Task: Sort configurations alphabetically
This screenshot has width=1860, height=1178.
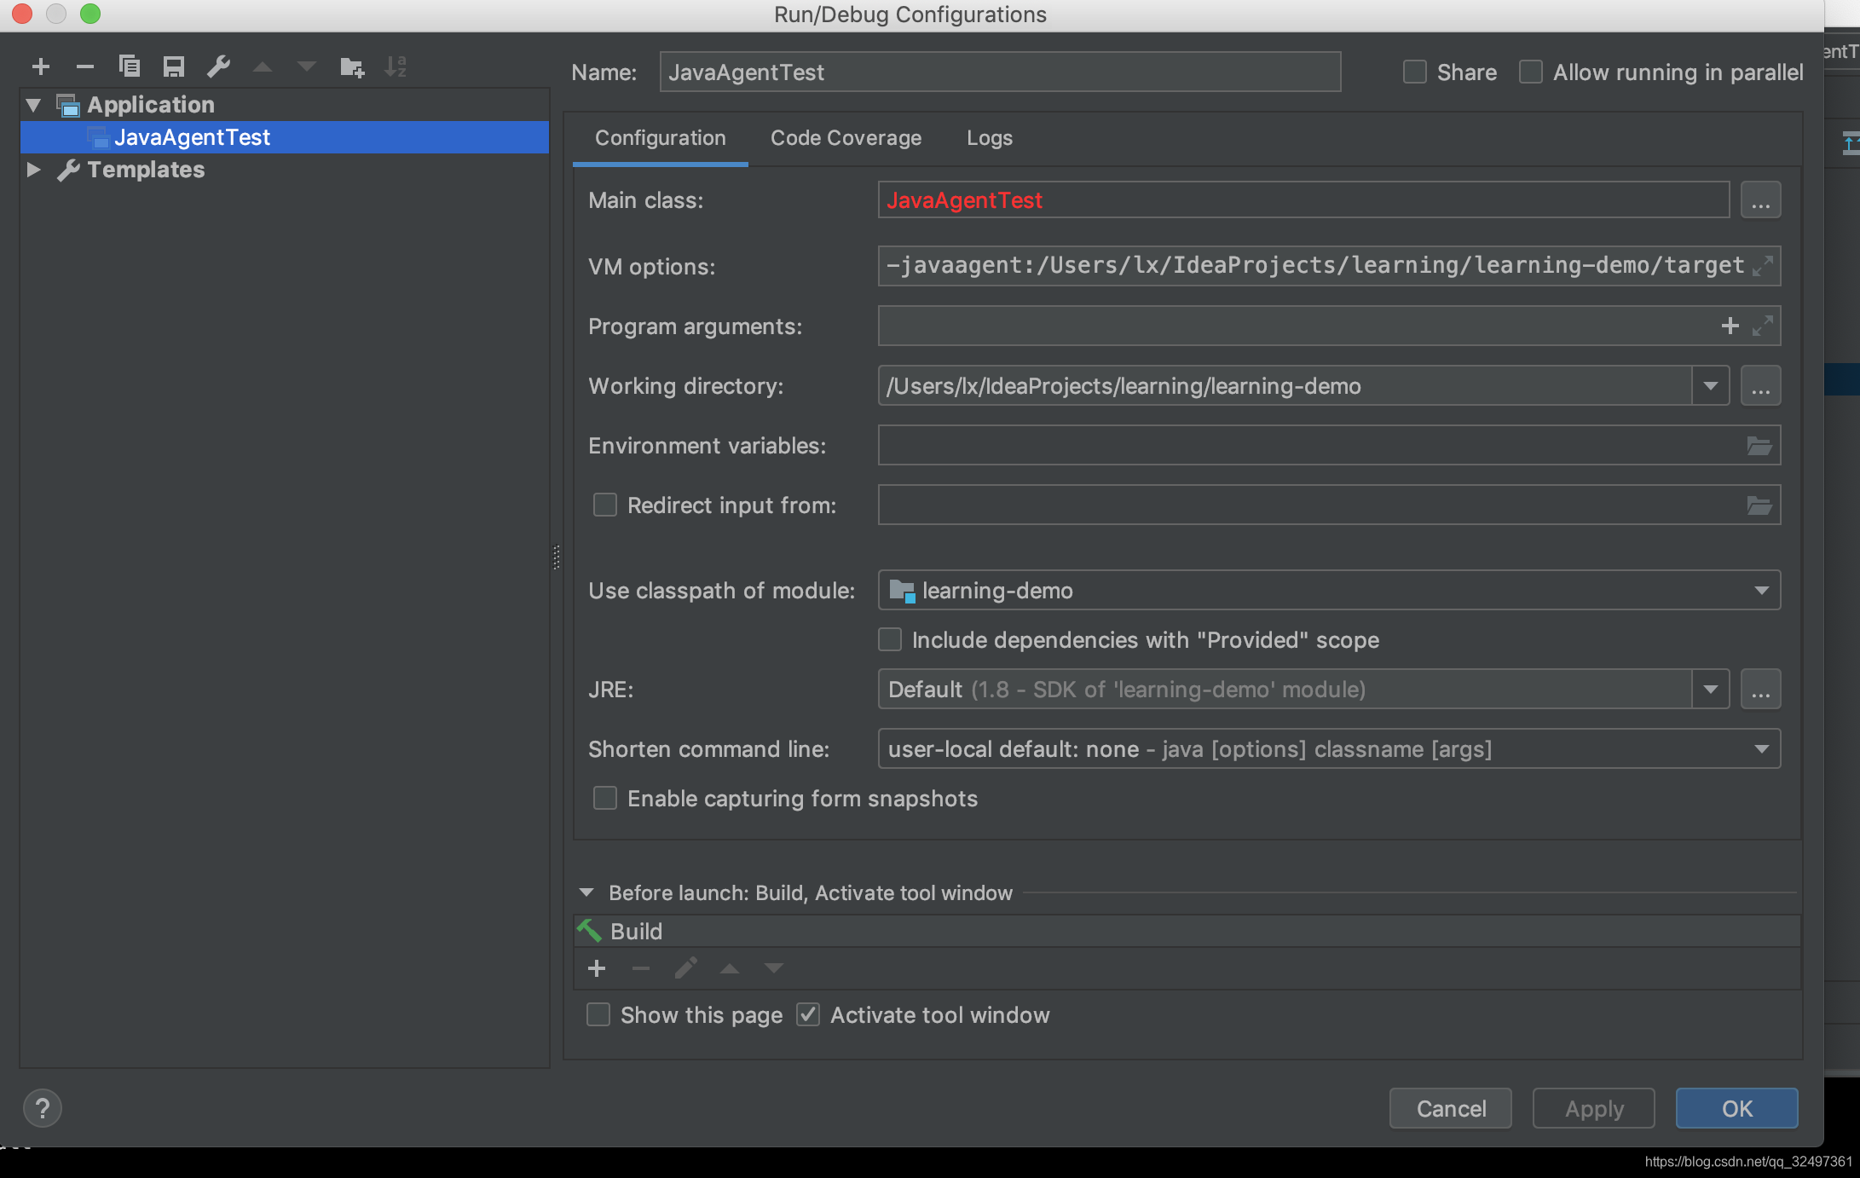Action: click(396, 66)
